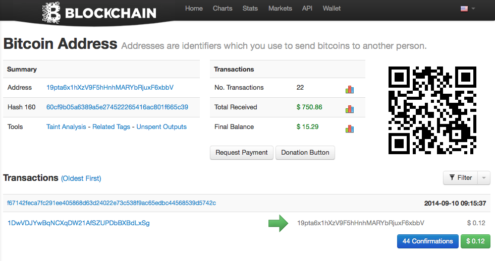Open transaction hash f67142feca7fc291... link
Viewport: 495px width, 261px height.
pyautogui.click(x=112, y=203)
